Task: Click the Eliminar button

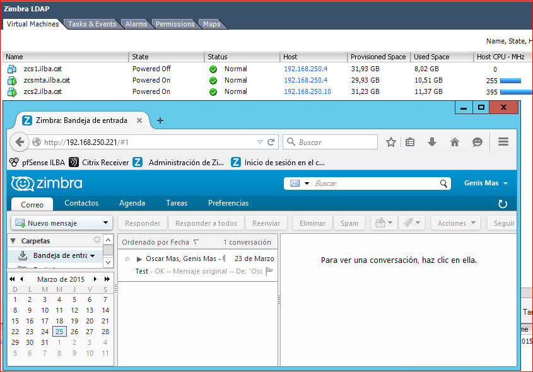Action: tap(312, 223)
